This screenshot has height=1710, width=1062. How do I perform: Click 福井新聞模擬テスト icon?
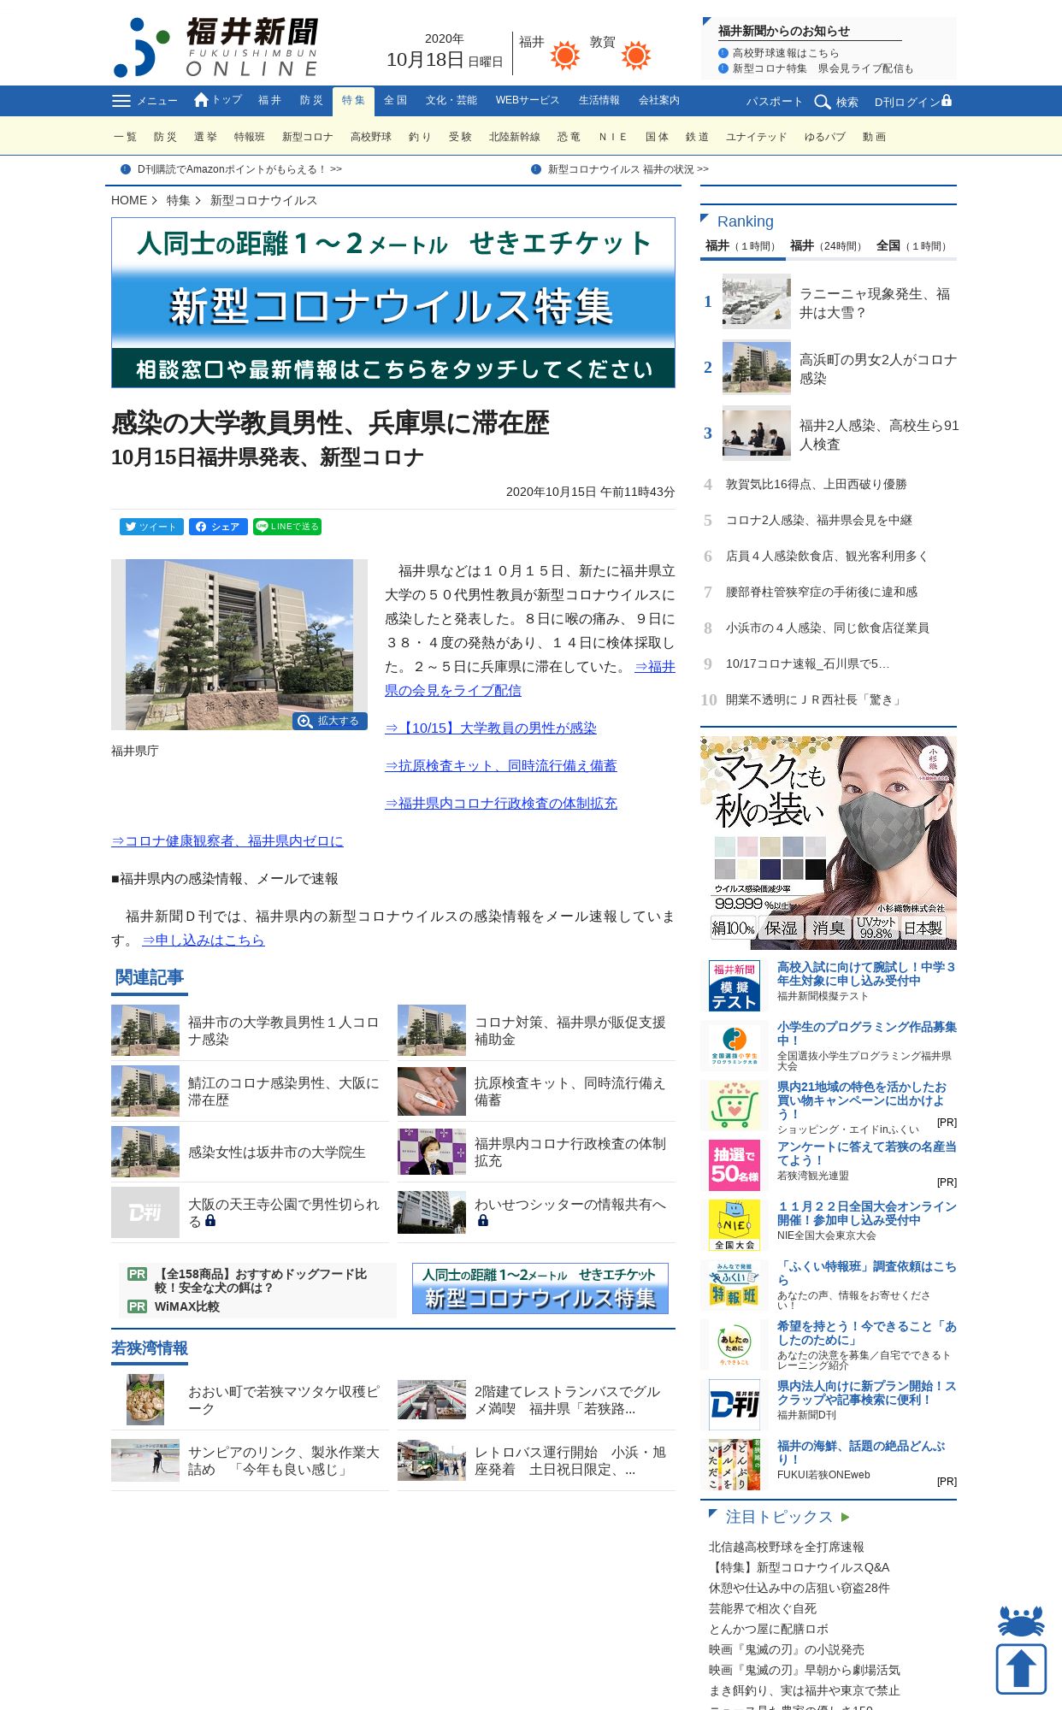[735, 986]
